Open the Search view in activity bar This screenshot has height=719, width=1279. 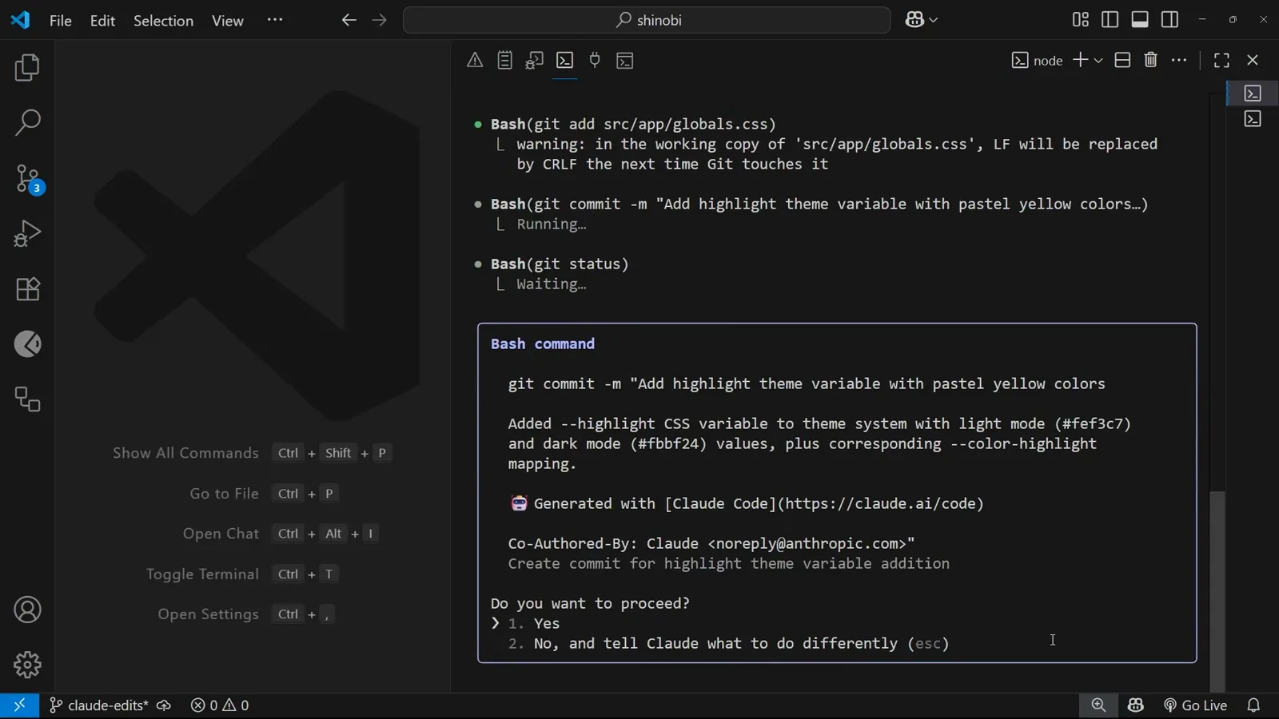coord(27,123)
